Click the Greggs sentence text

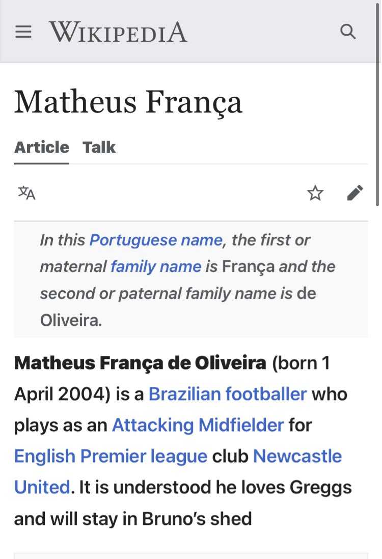[x=183, y=502]
